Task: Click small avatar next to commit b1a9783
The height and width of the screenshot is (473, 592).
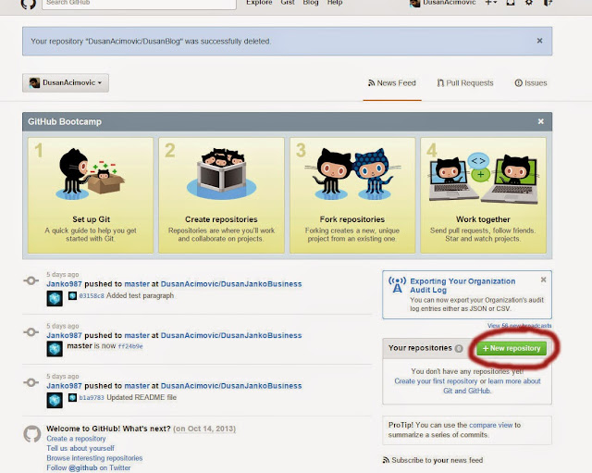Action: click(x=72, y=398)
